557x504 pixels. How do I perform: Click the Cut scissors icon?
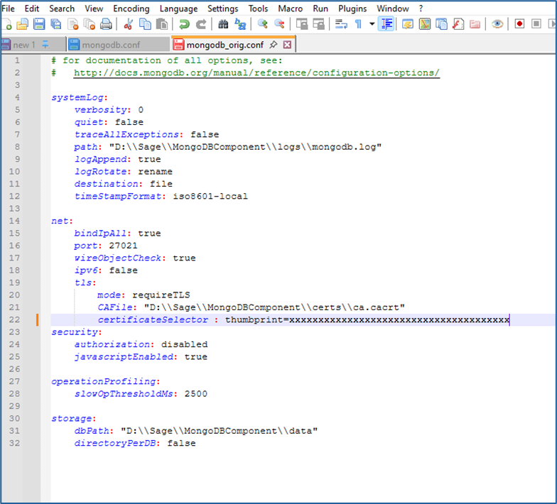(129, 24)
